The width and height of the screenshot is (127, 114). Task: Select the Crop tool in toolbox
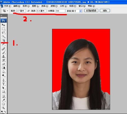pyautogui.click(x=4, y=40)
